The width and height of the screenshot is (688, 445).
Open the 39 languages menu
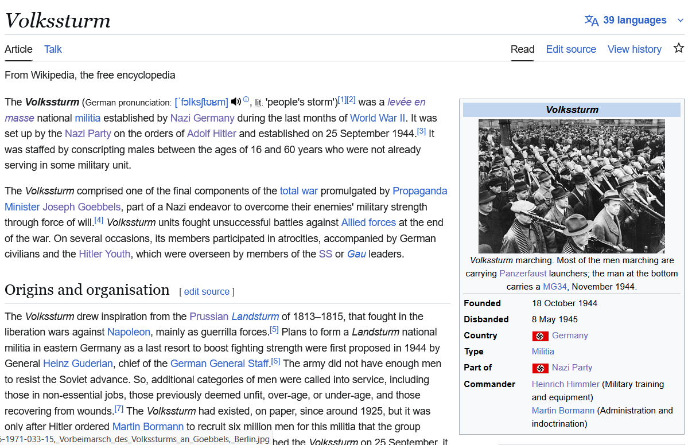(635, 20)
